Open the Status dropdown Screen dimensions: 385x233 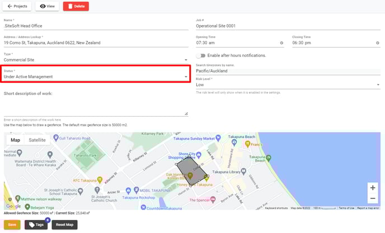186,77
